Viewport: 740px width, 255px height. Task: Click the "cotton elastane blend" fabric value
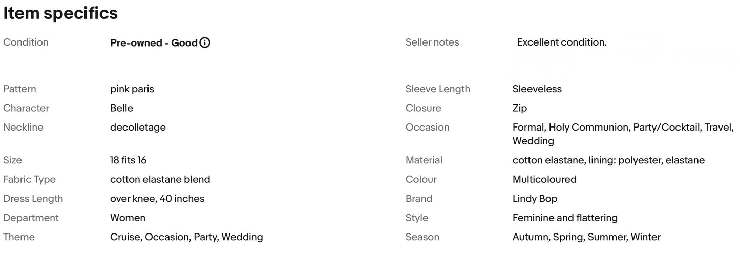click(x=160, y=180)
